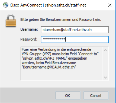Screen dimensions: 116x103
Task: Click the 'Fuer eine Verbindung' message line
Action: click(56, 49)
